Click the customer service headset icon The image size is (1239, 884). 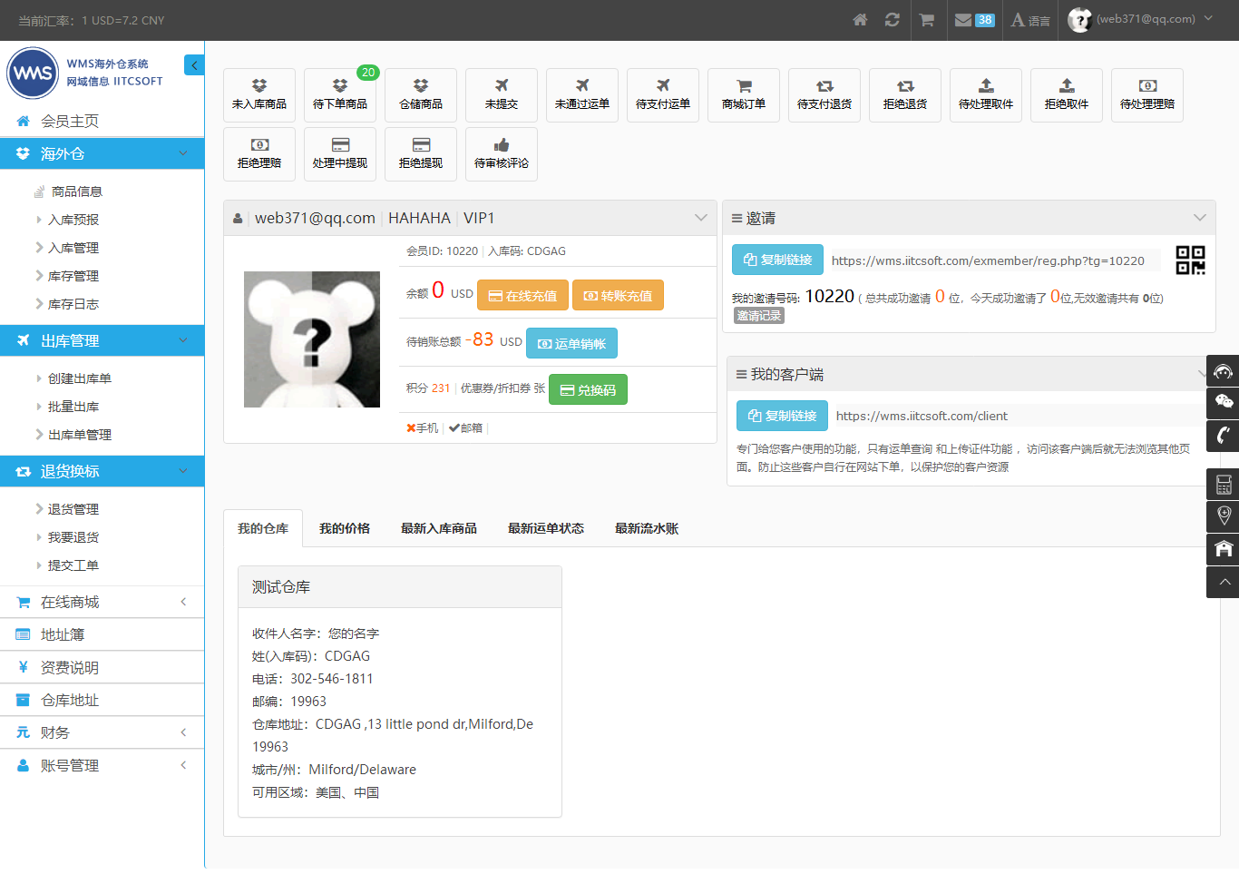tap(1223, 371)
